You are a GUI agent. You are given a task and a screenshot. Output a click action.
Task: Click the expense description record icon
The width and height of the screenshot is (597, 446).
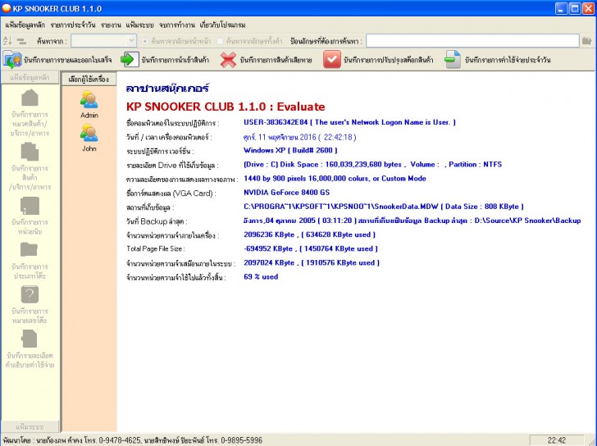[x=30, y=339]
